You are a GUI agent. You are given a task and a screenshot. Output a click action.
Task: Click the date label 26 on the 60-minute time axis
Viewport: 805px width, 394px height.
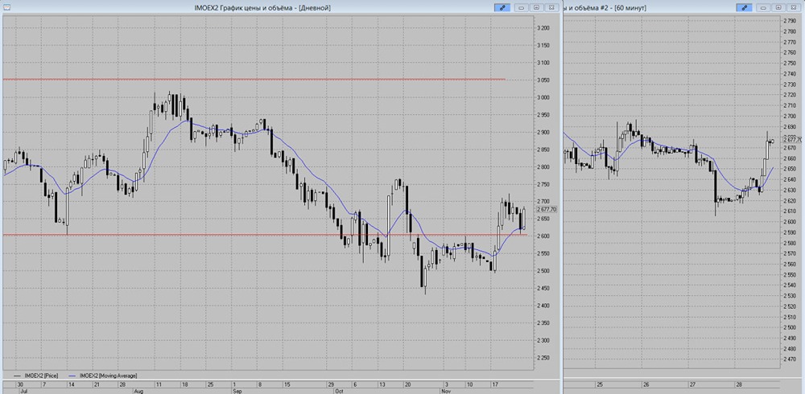coord(646,384)
